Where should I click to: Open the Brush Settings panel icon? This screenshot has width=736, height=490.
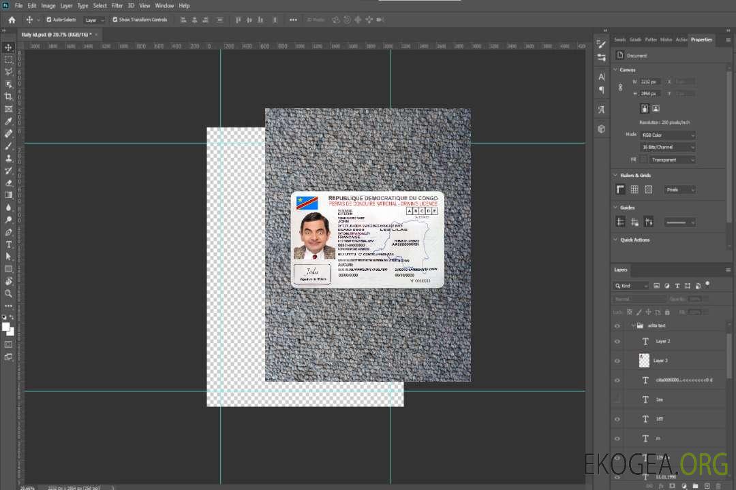pos(602,44)
